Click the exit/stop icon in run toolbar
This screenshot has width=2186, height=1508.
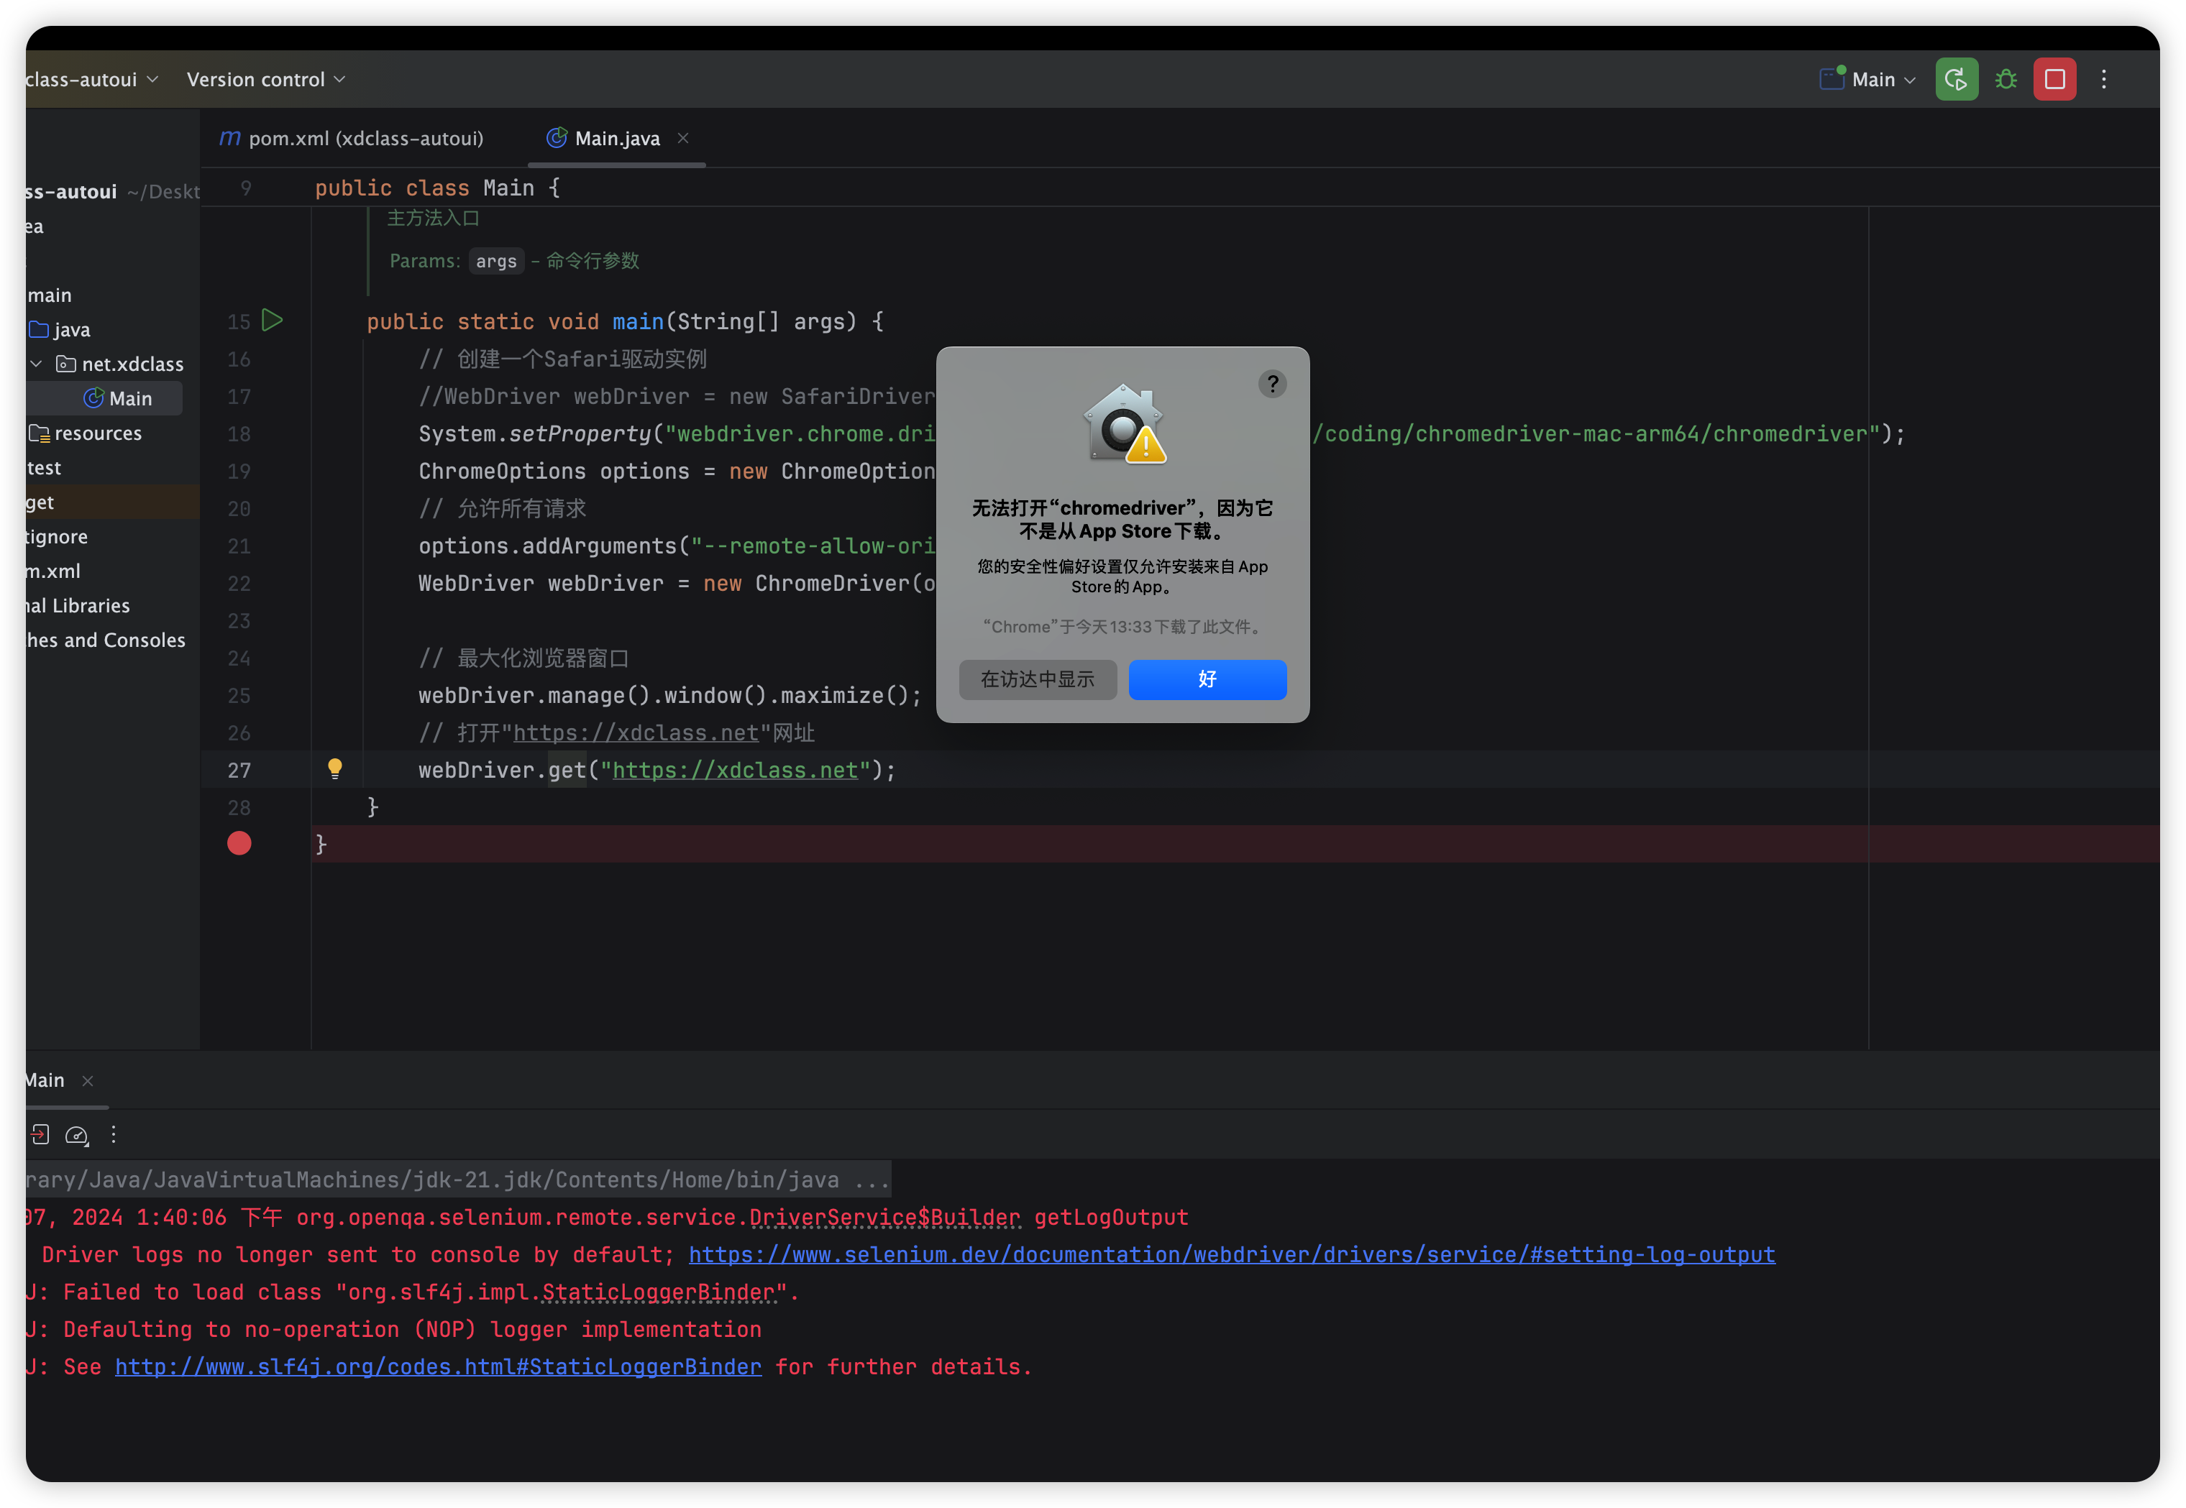tap(39, 1134)
